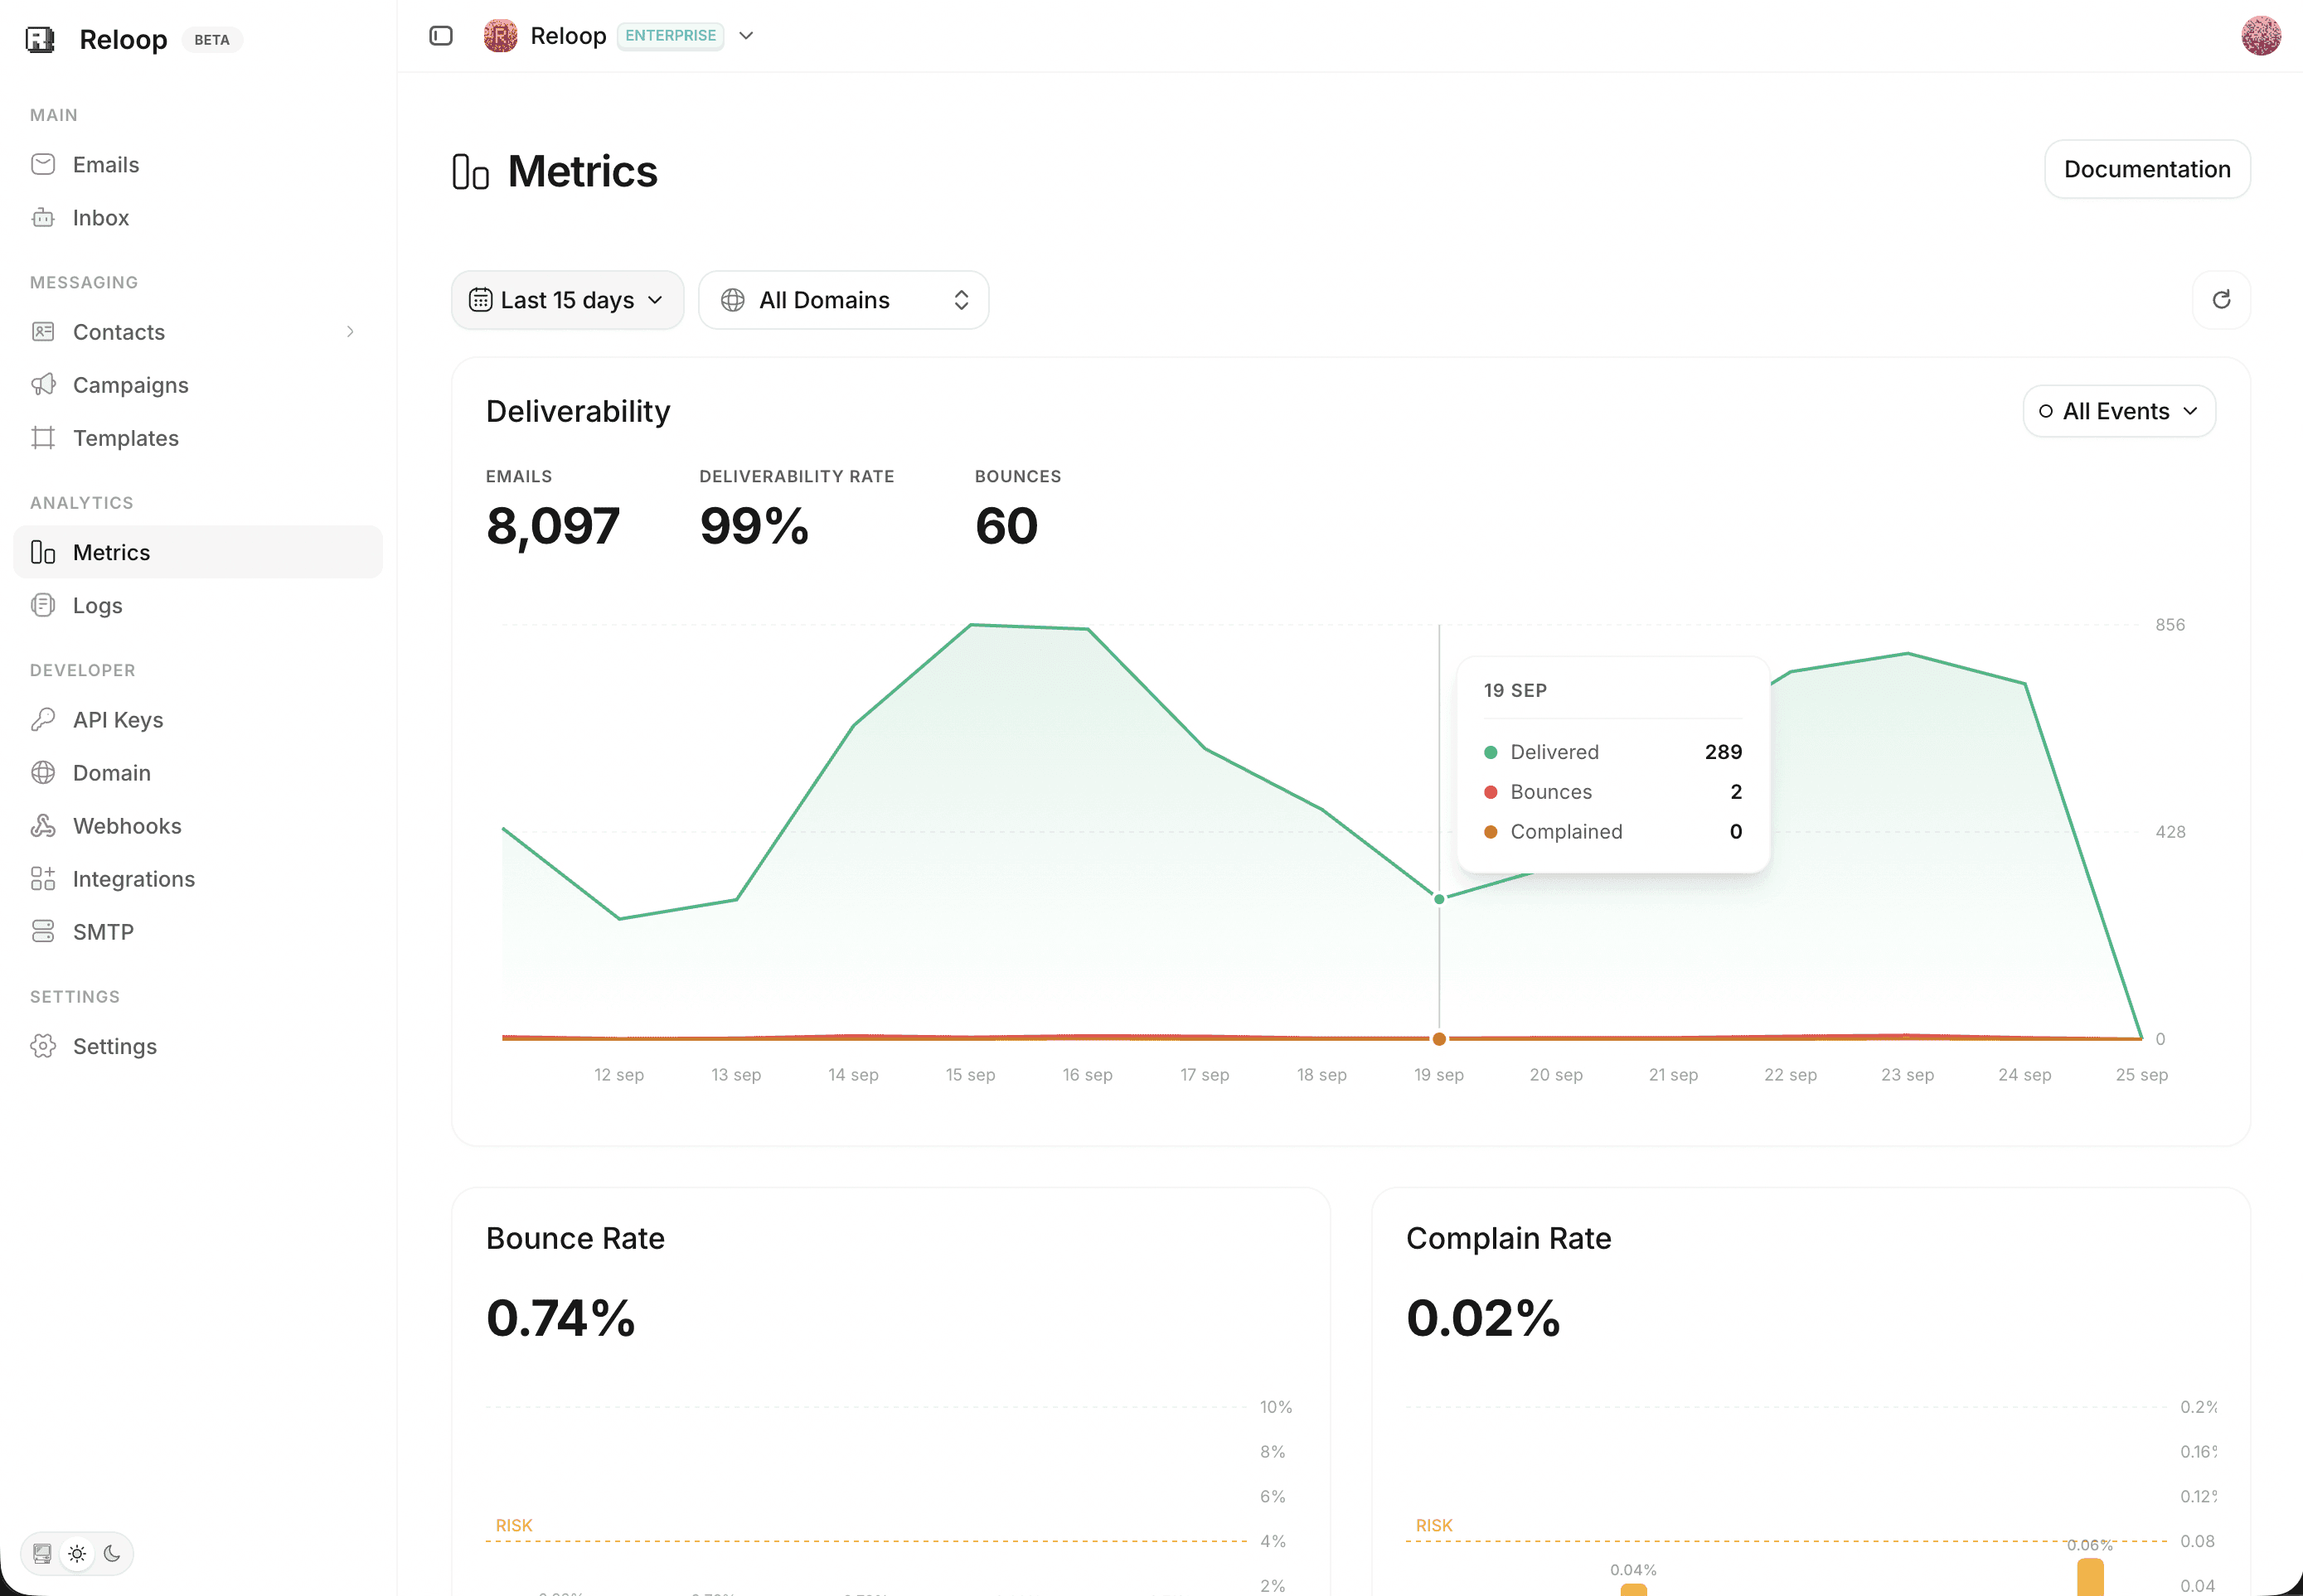This screenshot has width=2303, height=1596.
Task: Select system theme monitor toggle
Action: coord(42,1554)
